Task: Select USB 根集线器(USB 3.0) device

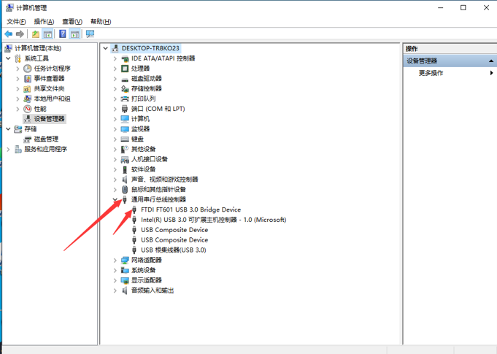Action: pos(174,250)
